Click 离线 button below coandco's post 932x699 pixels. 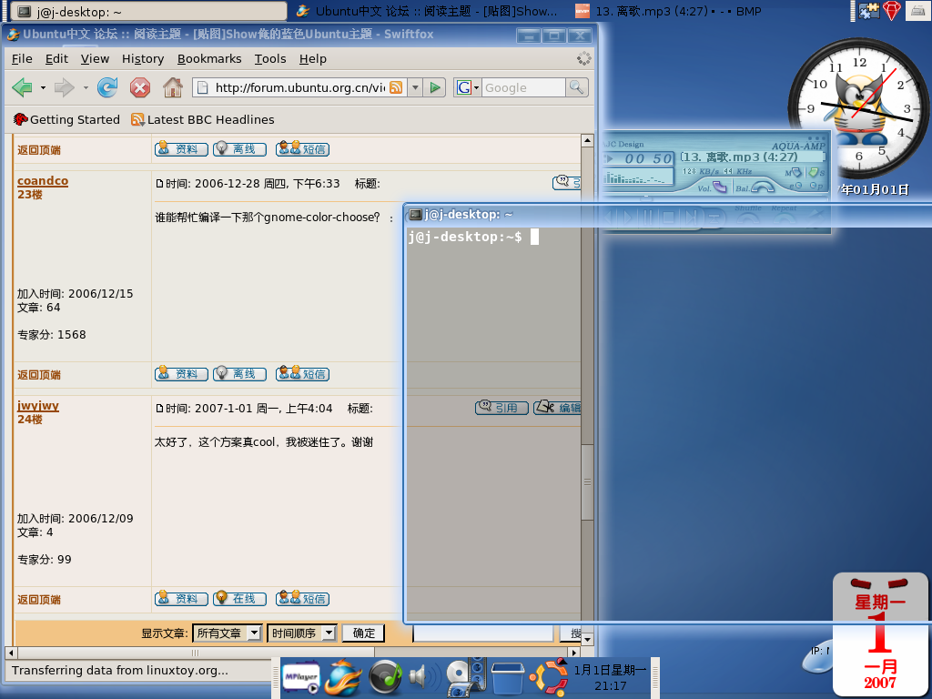pyautogui.click(x=239, y=374)
